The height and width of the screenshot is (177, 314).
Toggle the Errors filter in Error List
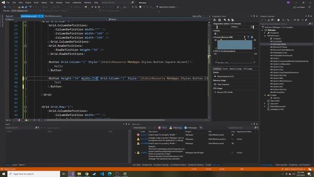(162, 128)
